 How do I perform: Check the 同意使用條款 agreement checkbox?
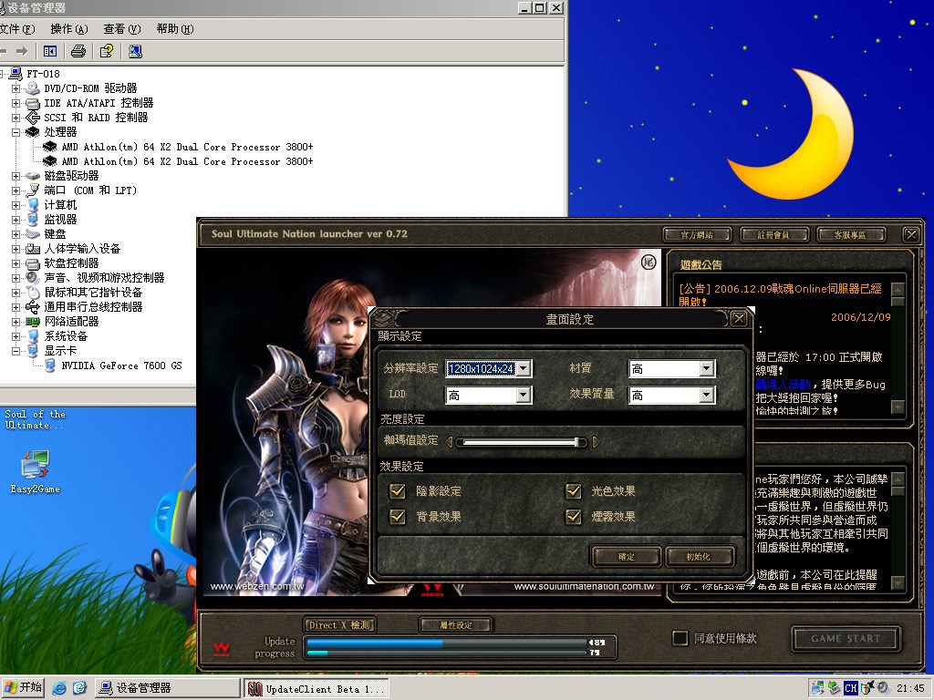680,638
